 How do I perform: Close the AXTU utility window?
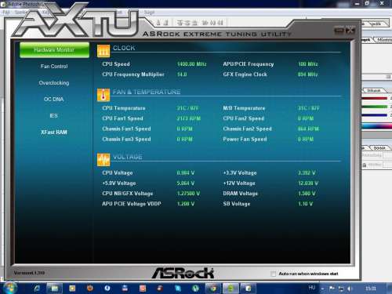point(350,31)
